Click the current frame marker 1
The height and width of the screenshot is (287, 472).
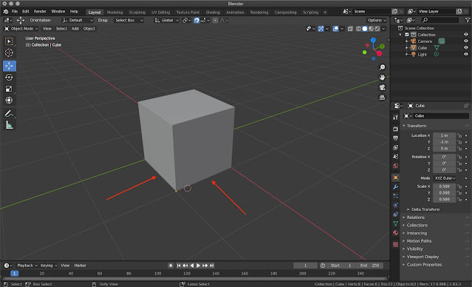tap(15, 274)
